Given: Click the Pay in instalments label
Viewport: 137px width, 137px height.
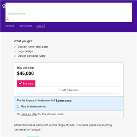Looking at the screenshot, I should point(33,107).
